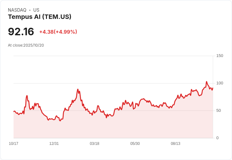This screenshot has height=160, width=232.
Task: Click the At close date text
Action: tap(26, 45)
